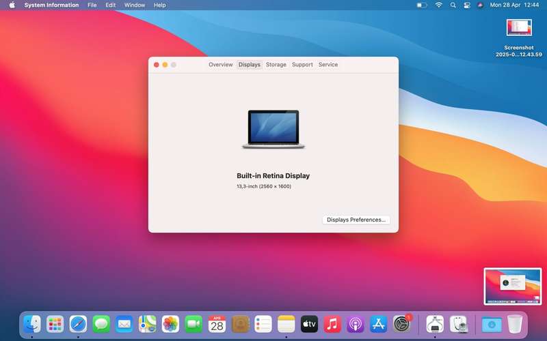Screen dimensions: 547x341
Task: Open the Downloads folder in dock
Action: click(492, 325)
